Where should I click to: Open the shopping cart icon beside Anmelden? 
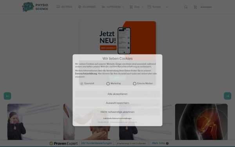[x=195, y=7]
